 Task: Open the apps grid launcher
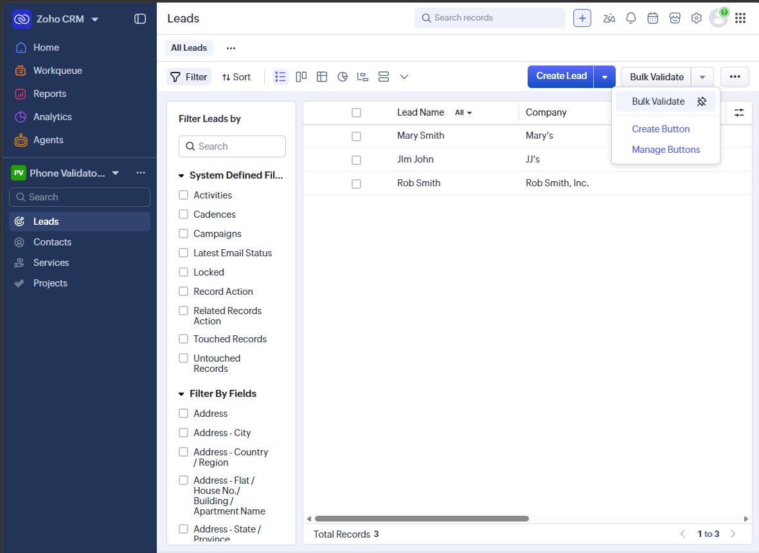(740, 19)
